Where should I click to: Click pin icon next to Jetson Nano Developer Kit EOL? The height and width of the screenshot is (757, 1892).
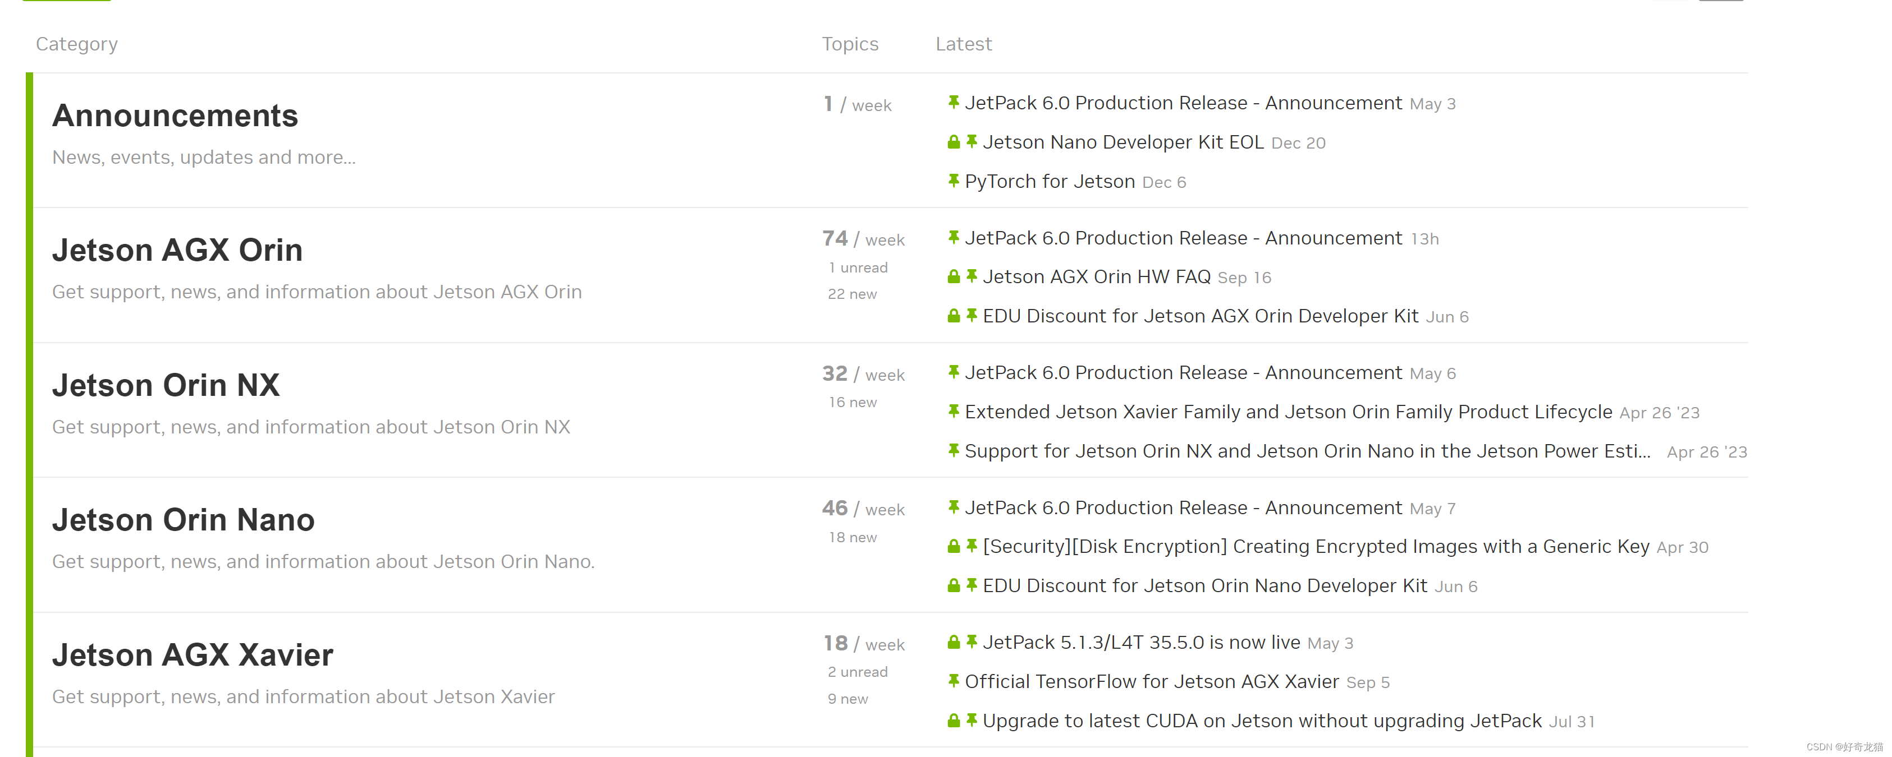(x=972, y=141)
